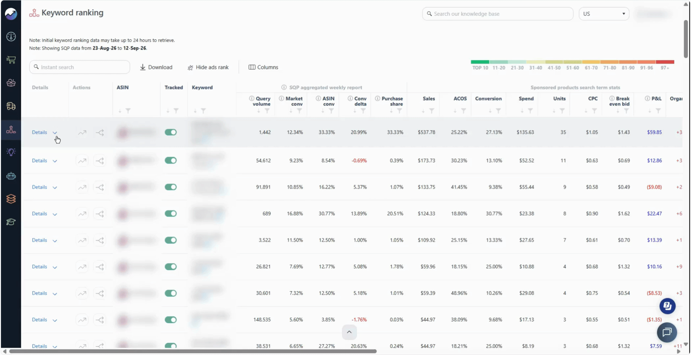The height and width of the screenshot is (355, 691).
Task: Open Details link for $59.96 sales row
Action: click(39, 267)
